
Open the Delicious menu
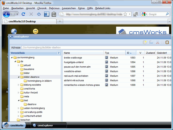54,8
